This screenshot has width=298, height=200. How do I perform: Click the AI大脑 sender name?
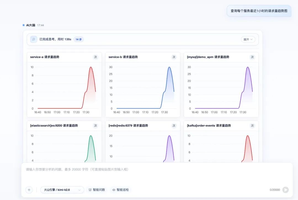[31, 25]
